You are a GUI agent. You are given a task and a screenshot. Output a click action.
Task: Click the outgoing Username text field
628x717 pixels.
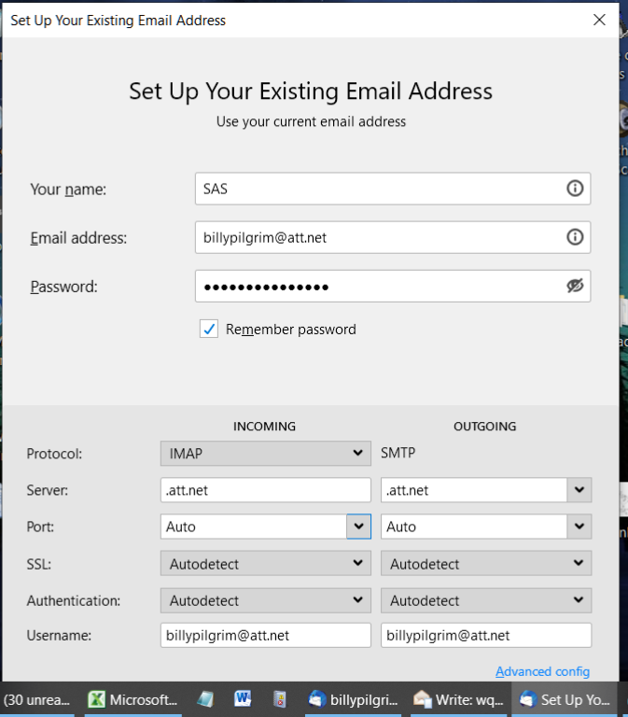pyautogui.click(x=485, y=636)
